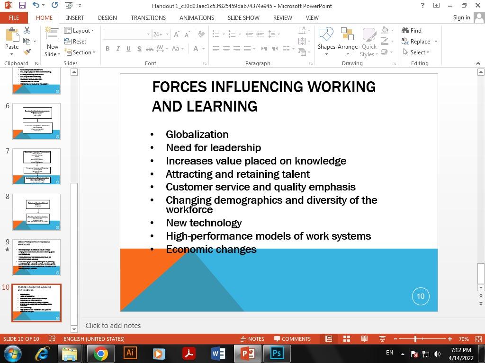Switch to INSERT tab
The height and width of the screenshot is (363, 485).
coord(75,17)
